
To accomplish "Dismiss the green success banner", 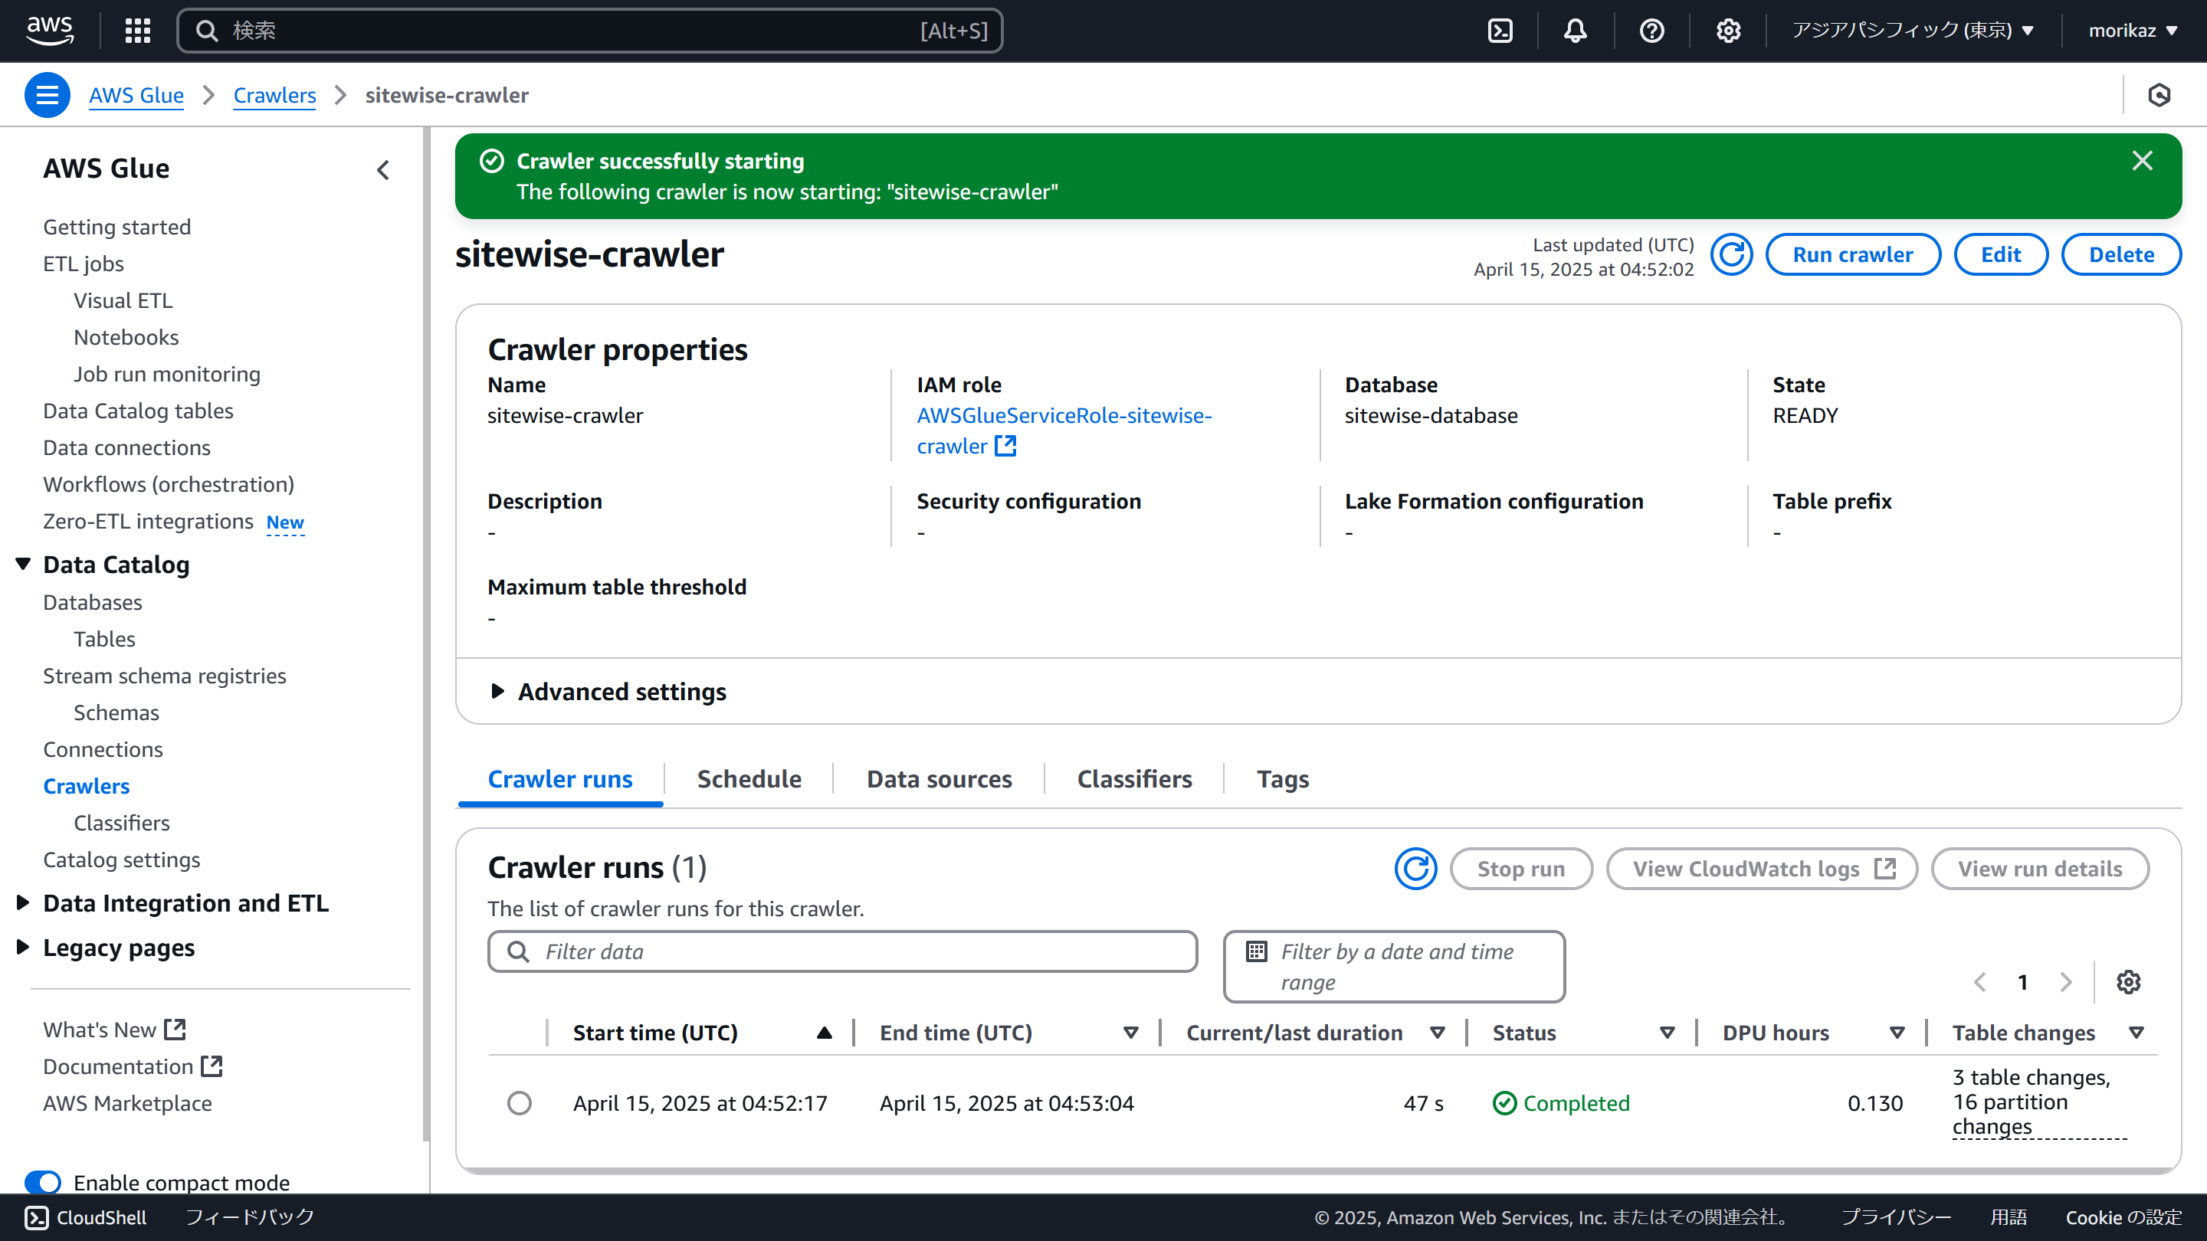I will (x=2142, y=161).
